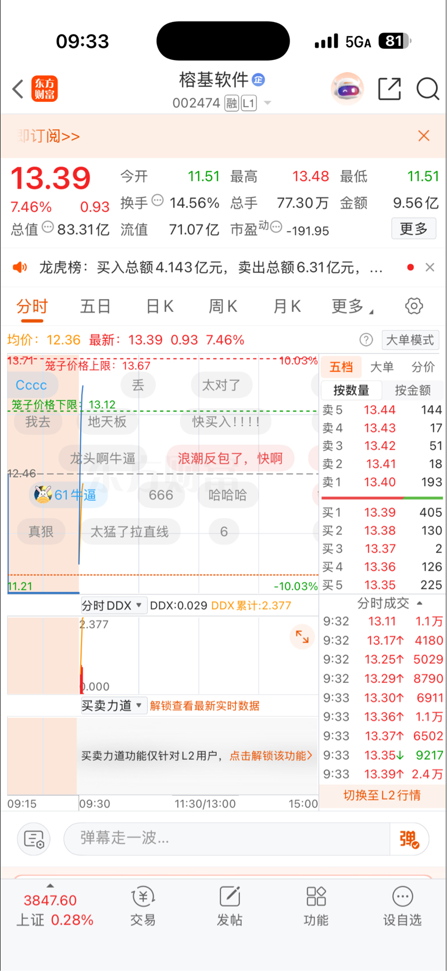
Task: Tap the question mark help icon
Action: tap(366, 340)
